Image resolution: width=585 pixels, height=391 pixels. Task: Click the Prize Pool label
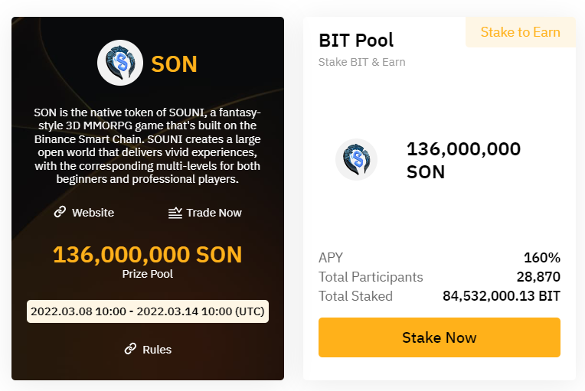pos(148,273)
